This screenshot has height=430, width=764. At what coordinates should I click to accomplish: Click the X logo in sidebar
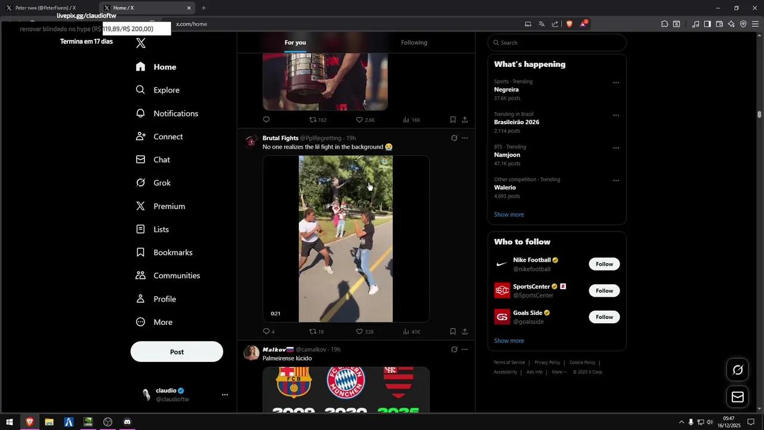click(141, 43)
